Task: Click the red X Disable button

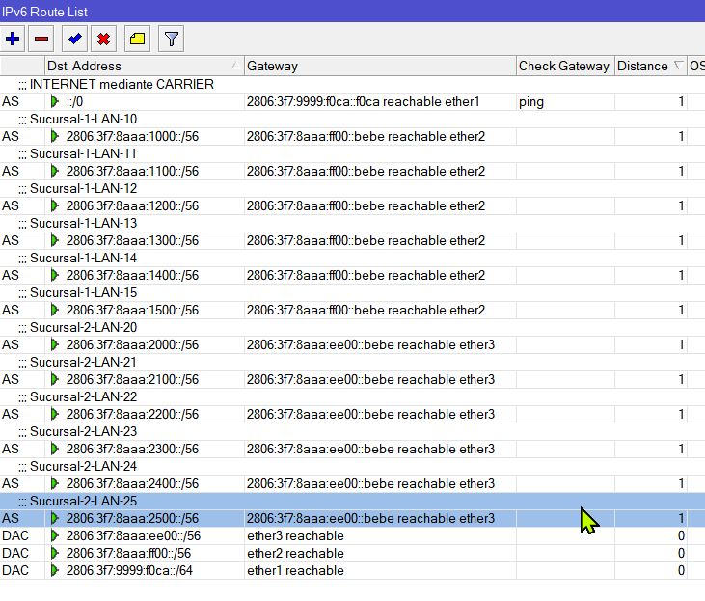Action: click(102, 39)
